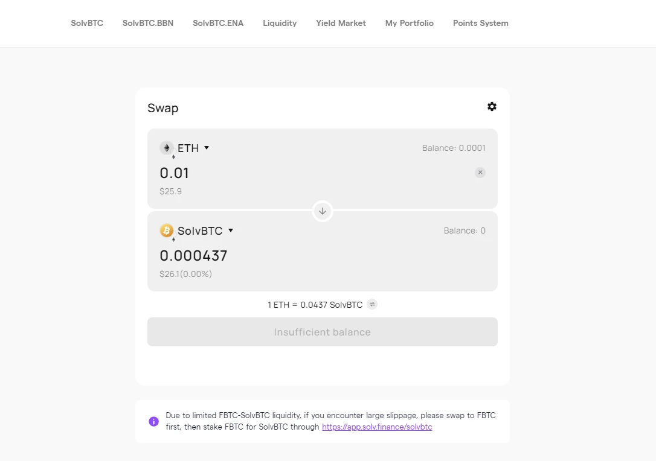Screen dimensions: 656x461
Task: Open the SolvBTC.BBN tab
Action: (148, 23)
